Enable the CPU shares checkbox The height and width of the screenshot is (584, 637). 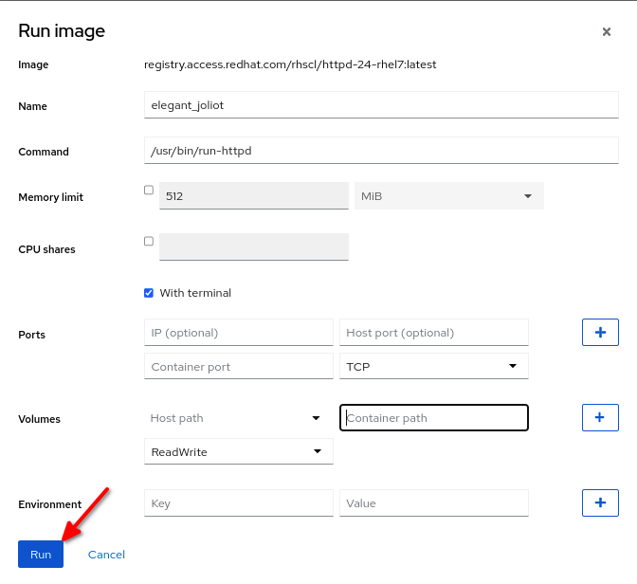pyautogui.click(x=149, y=242)
